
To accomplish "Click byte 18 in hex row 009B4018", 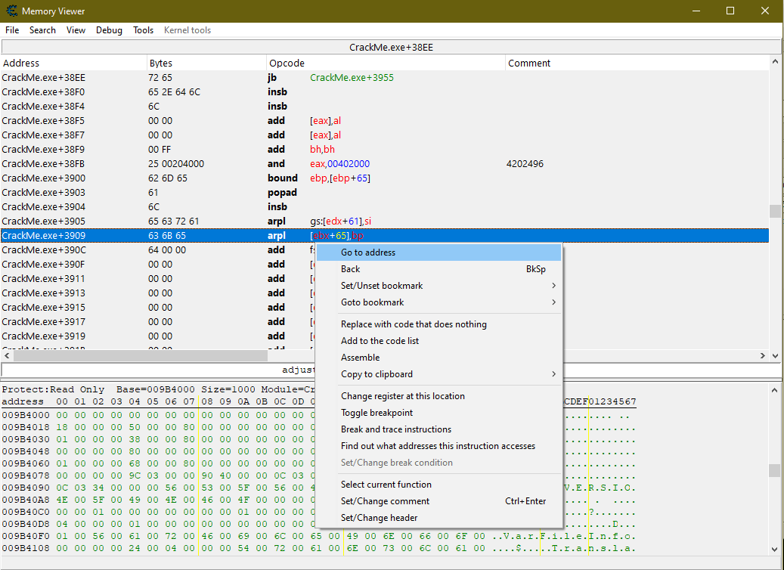I will (62, 427).
